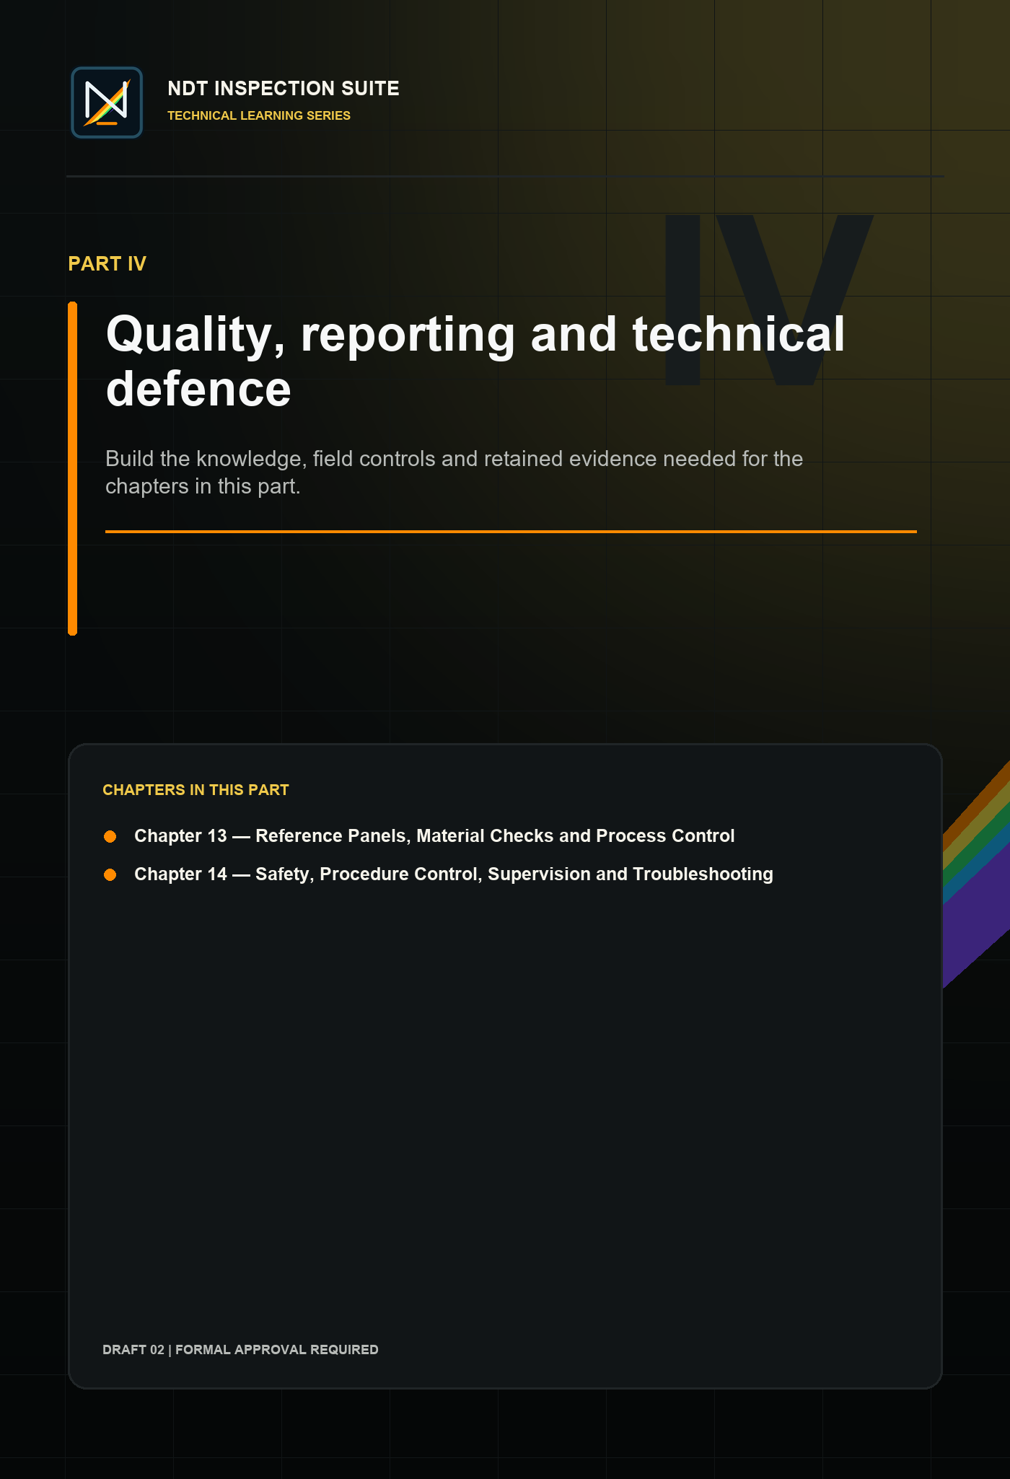Click the orange bullet beside Chapter 13

coord(110,836)
